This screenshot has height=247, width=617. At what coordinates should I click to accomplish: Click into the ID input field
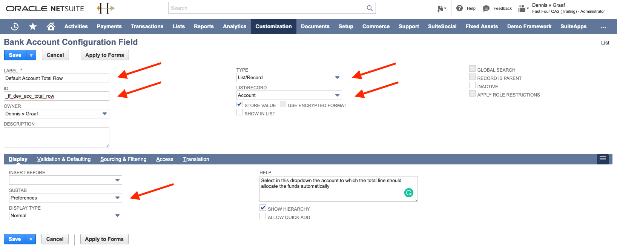pyautogui.click(x=57, y=96)
